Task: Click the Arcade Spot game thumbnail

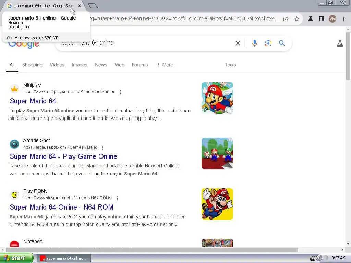Action: [217, 153]
